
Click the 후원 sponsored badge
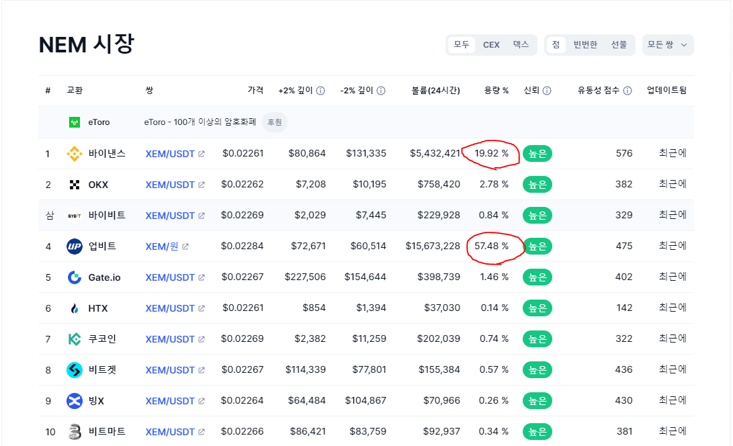pyautogui.click(x=274, y=122)
